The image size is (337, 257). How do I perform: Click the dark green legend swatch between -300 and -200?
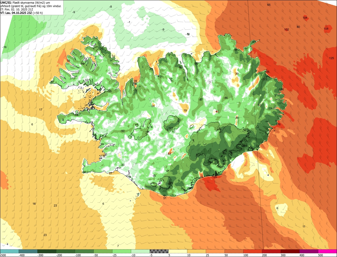point(47,251)
